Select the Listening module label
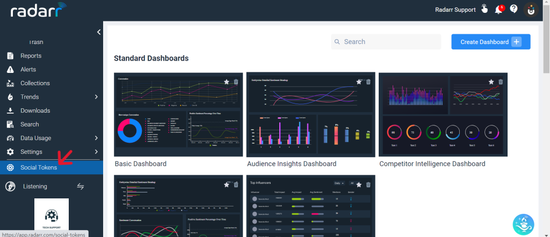 pyautogui.click(x=35, y=186)
